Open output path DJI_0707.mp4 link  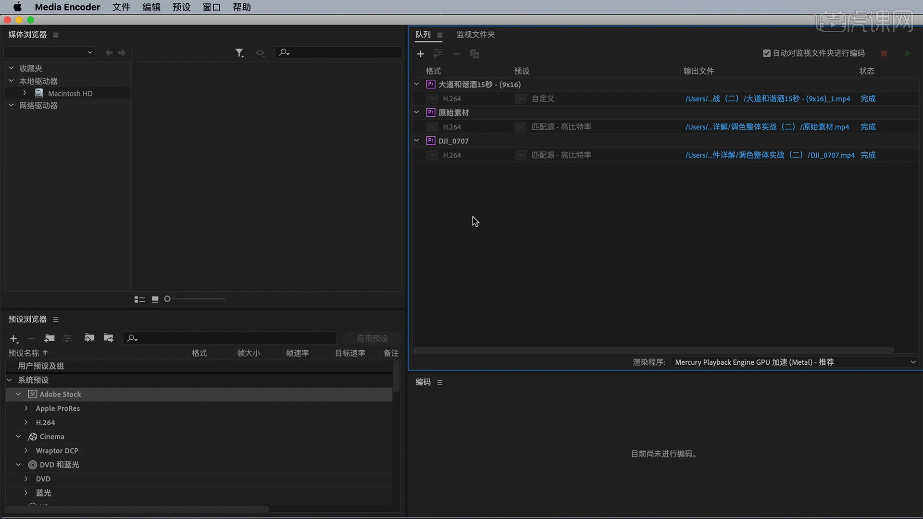[770, 155]
